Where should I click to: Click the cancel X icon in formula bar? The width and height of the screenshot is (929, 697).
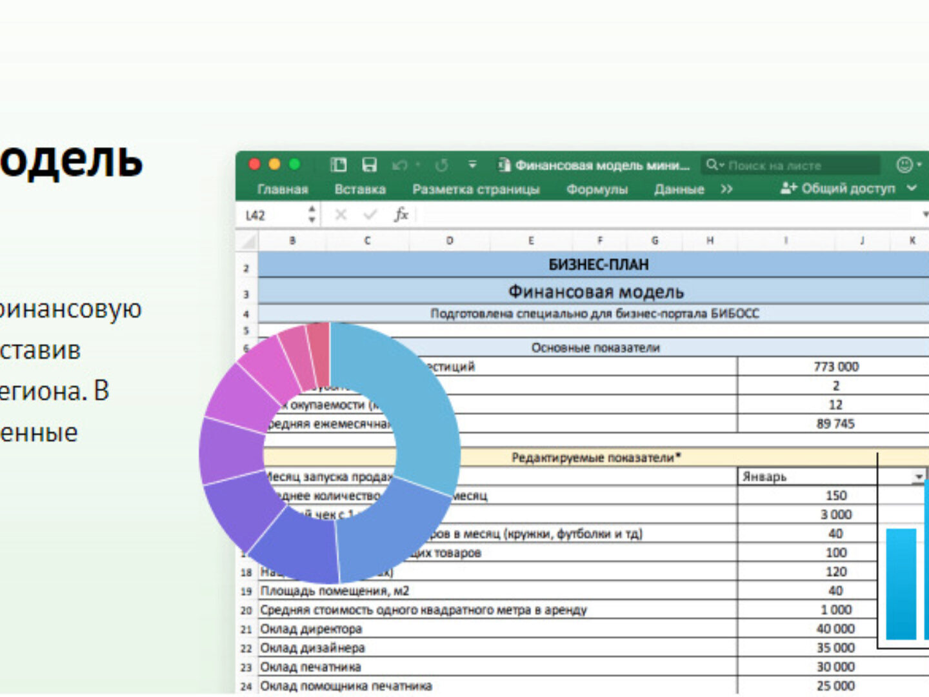click(x=341, y=215)
